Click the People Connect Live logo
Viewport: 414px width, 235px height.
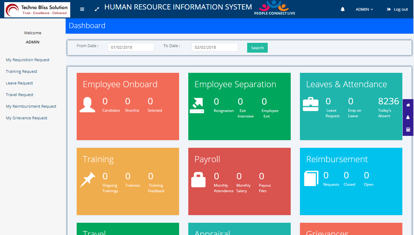274,8
